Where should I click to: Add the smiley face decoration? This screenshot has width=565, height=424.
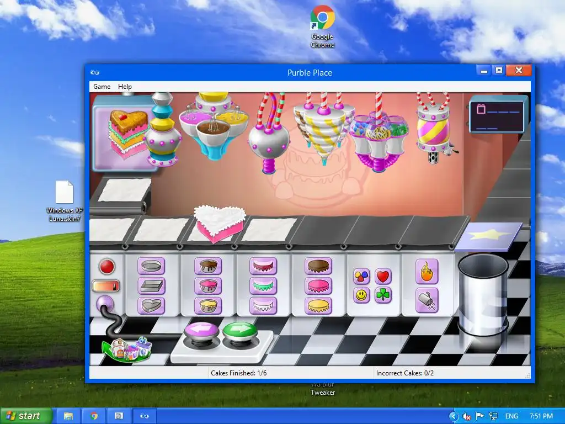click(361, 295)
